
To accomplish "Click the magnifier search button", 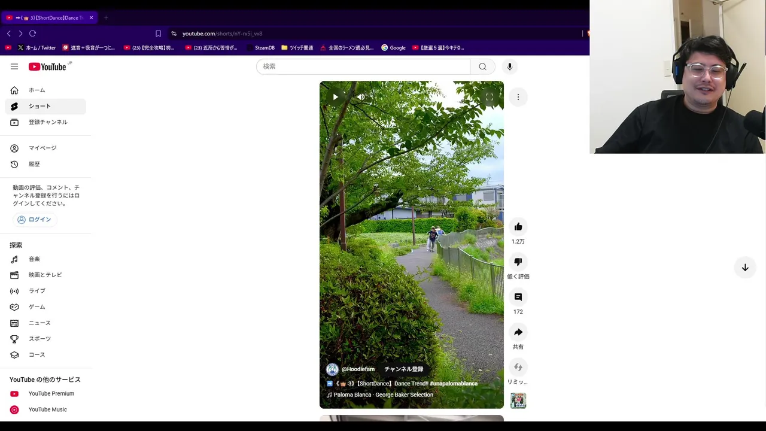I will (482, 66).
